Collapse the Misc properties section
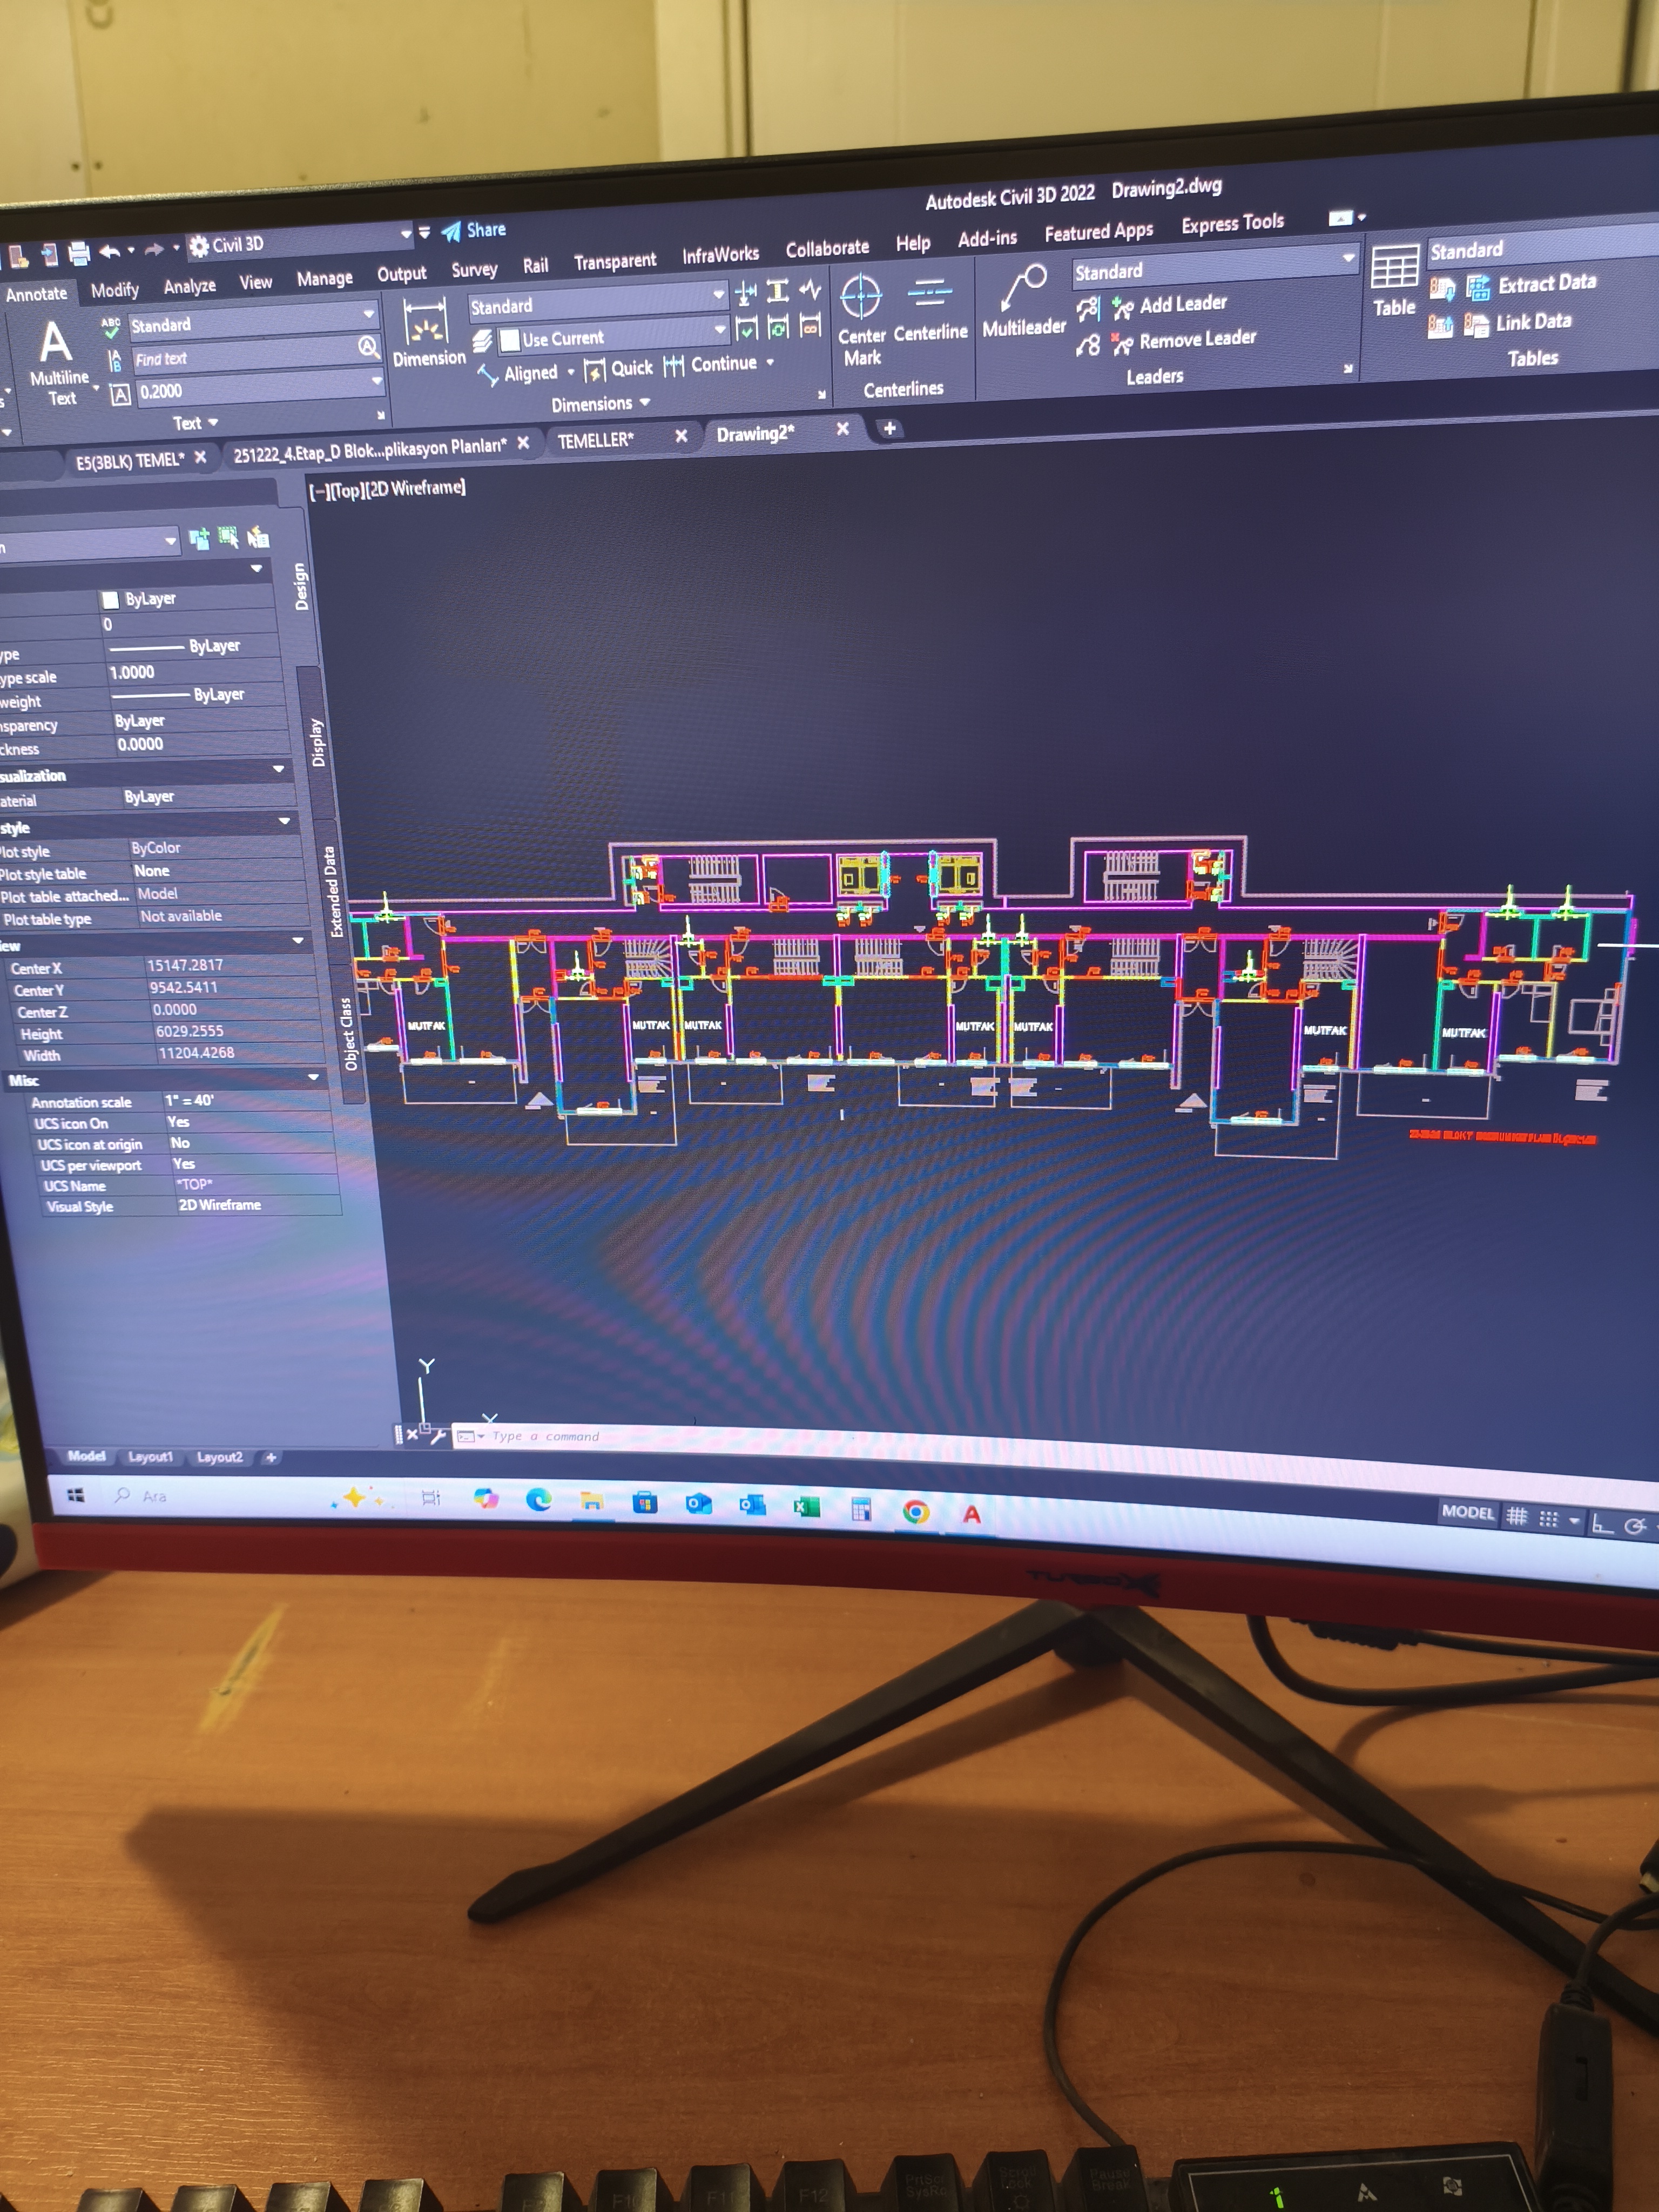The width and height of the screenshot is (1659, 2212). point(314,1077)
